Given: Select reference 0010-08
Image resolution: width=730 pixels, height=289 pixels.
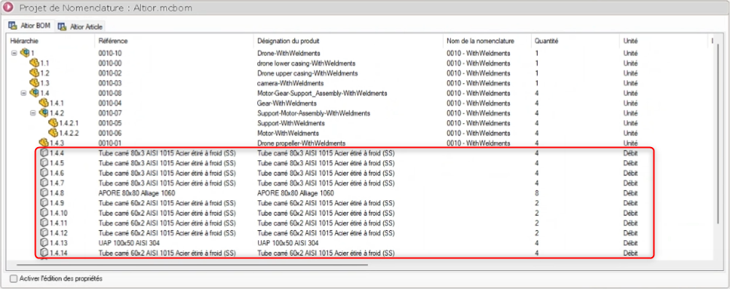Looking at the screenshot, I should [110, 93].
